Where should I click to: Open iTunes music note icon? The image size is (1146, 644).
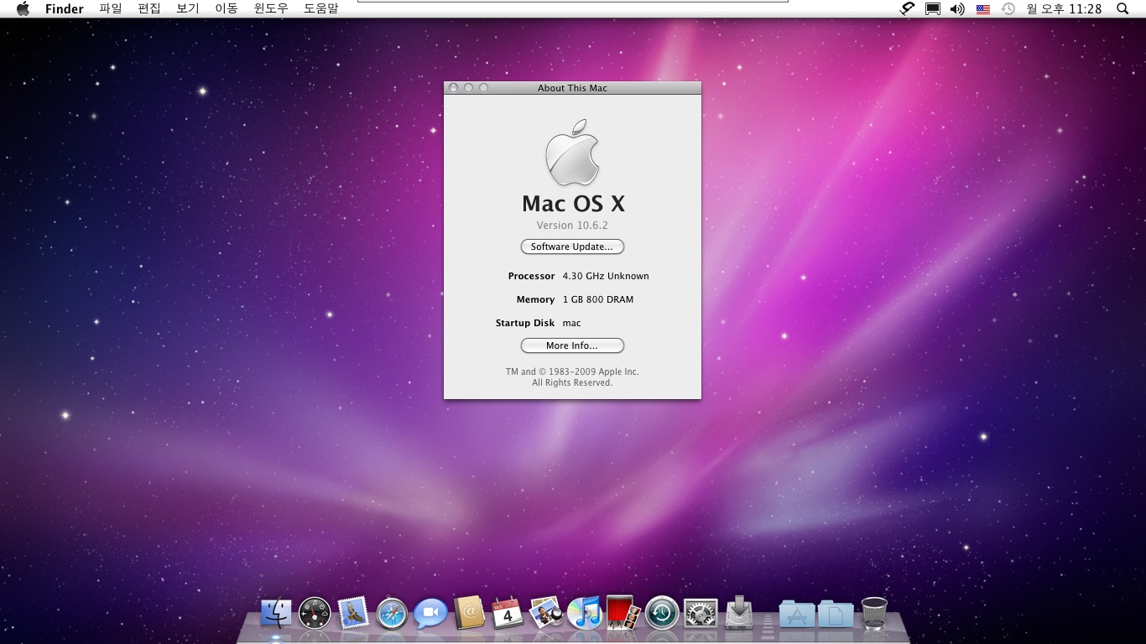pos(585,613)
